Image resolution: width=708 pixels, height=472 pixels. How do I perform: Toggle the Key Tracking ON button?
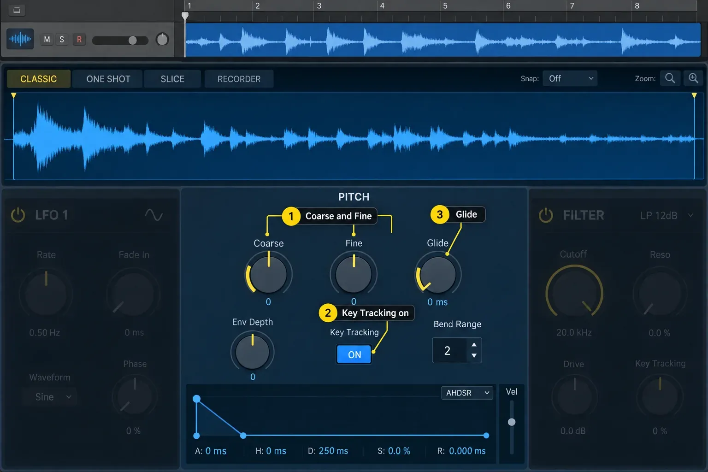click(x=354, y=354)
